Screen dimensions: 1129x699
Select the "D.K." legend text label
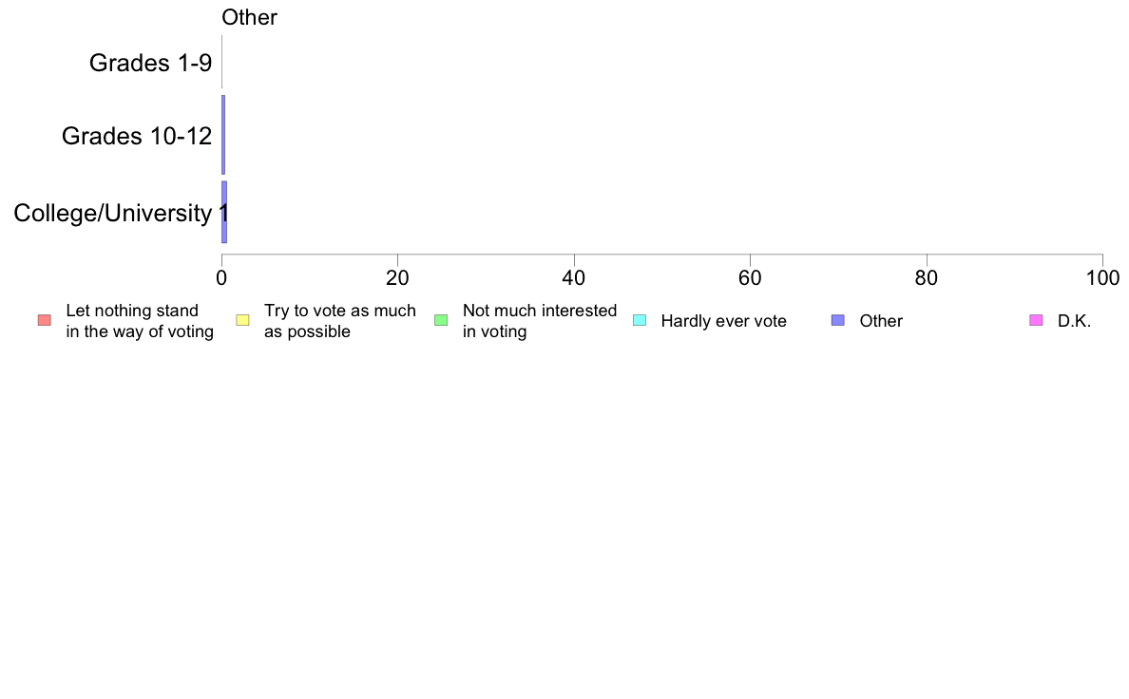point(1074,321)
